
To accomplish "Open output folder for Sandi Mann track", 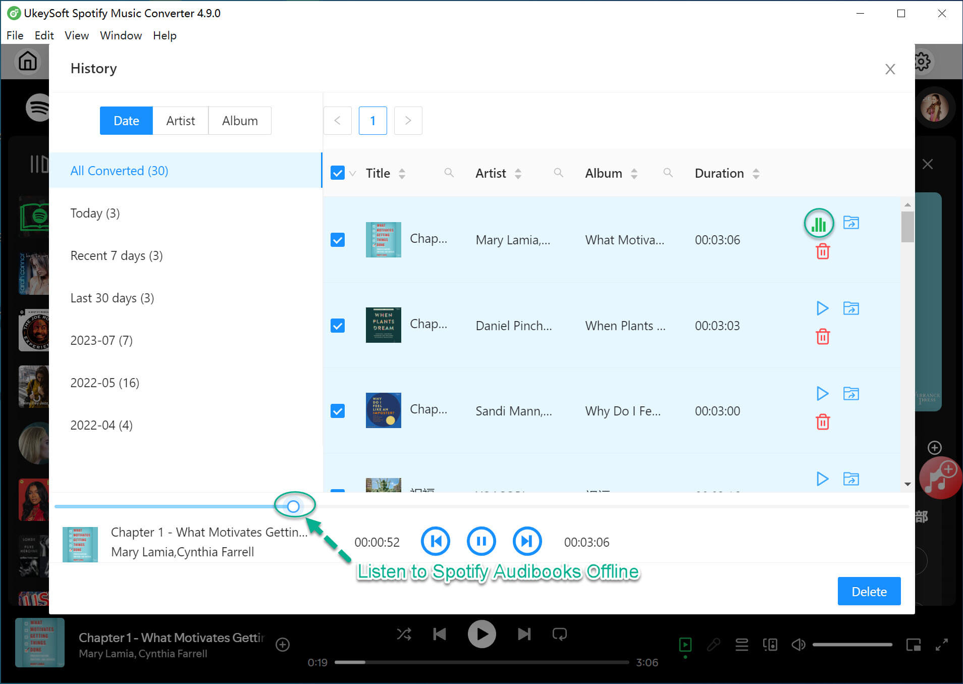I will 851,393.
